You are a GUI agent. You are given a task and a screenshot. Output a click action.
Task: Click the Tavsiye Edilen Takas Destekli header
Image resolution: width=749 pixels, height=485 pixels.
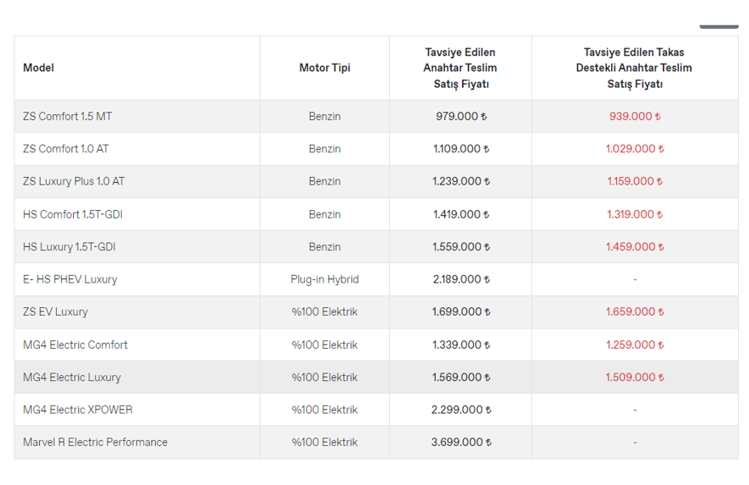[x=634, y=68]
